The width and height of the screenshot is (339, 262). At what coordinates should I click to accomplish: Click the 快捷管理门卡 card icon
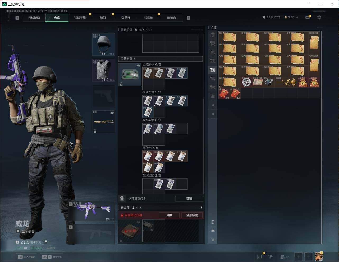pos(122,198)
